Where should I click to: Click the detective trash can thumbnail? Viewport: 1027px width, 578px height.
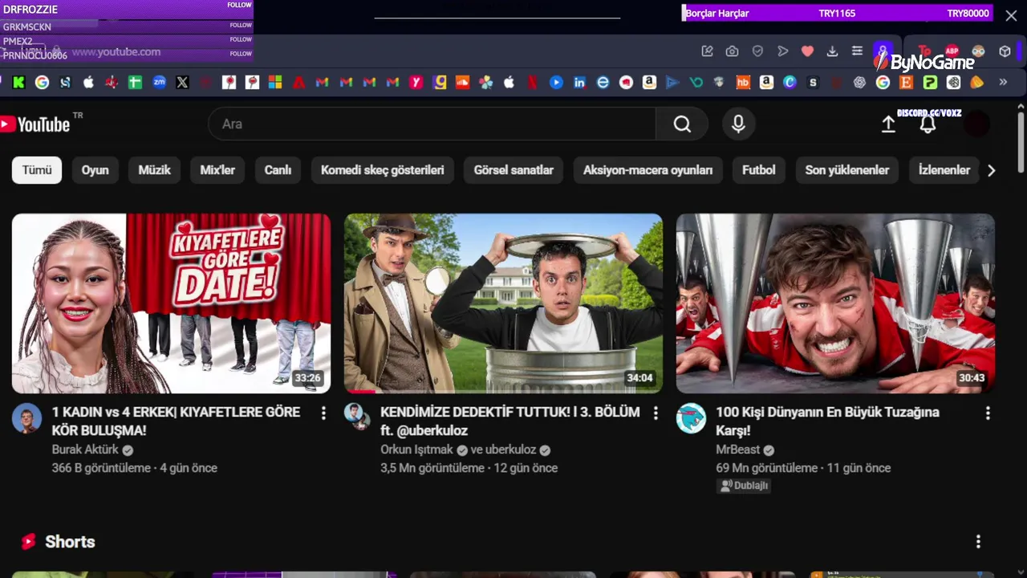point(503,303)
